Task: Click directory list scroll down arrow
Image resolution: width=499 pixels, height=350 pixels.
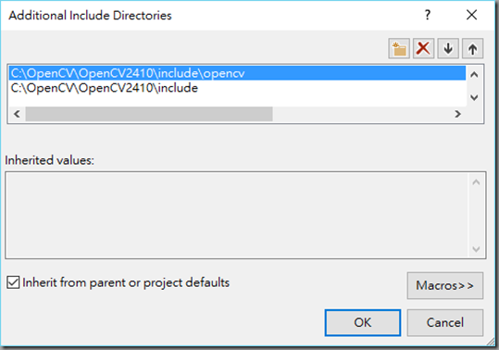Action: [x=474, y=97]
